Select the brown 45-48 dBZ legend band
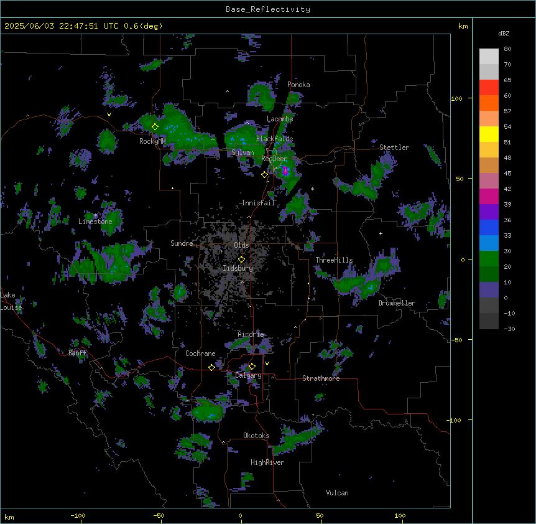 click(x=489, y=165)
